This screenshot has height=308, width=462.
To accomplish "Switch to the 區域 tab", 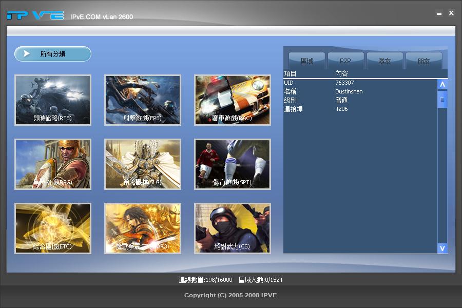I will click(307, 61).
